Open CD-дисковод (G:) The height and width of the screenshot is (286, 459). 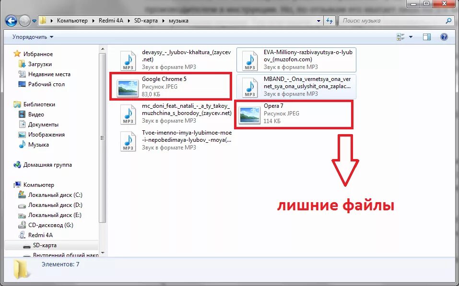(51, 225)
